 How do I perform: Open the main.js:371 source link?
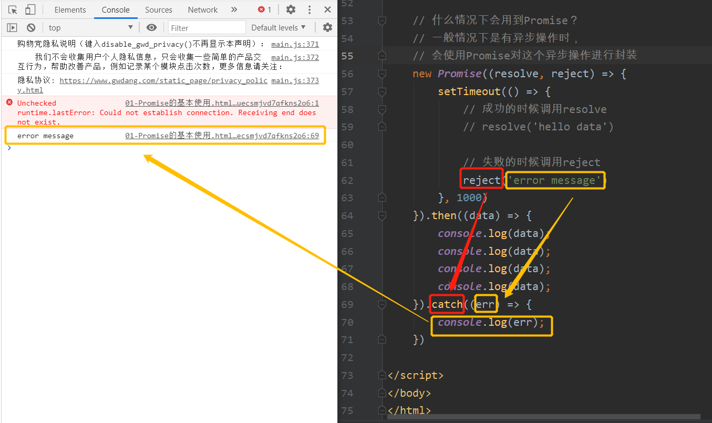click(x=295, y=44)
